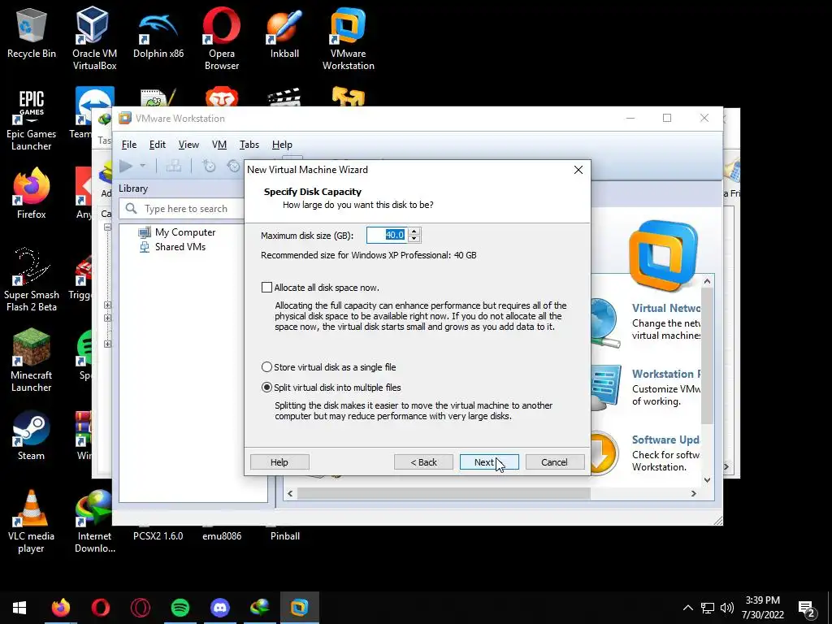Click the red Opera taskbar icon
The image size is (832, 624).
pyautogui.click(x=100, y=608)
